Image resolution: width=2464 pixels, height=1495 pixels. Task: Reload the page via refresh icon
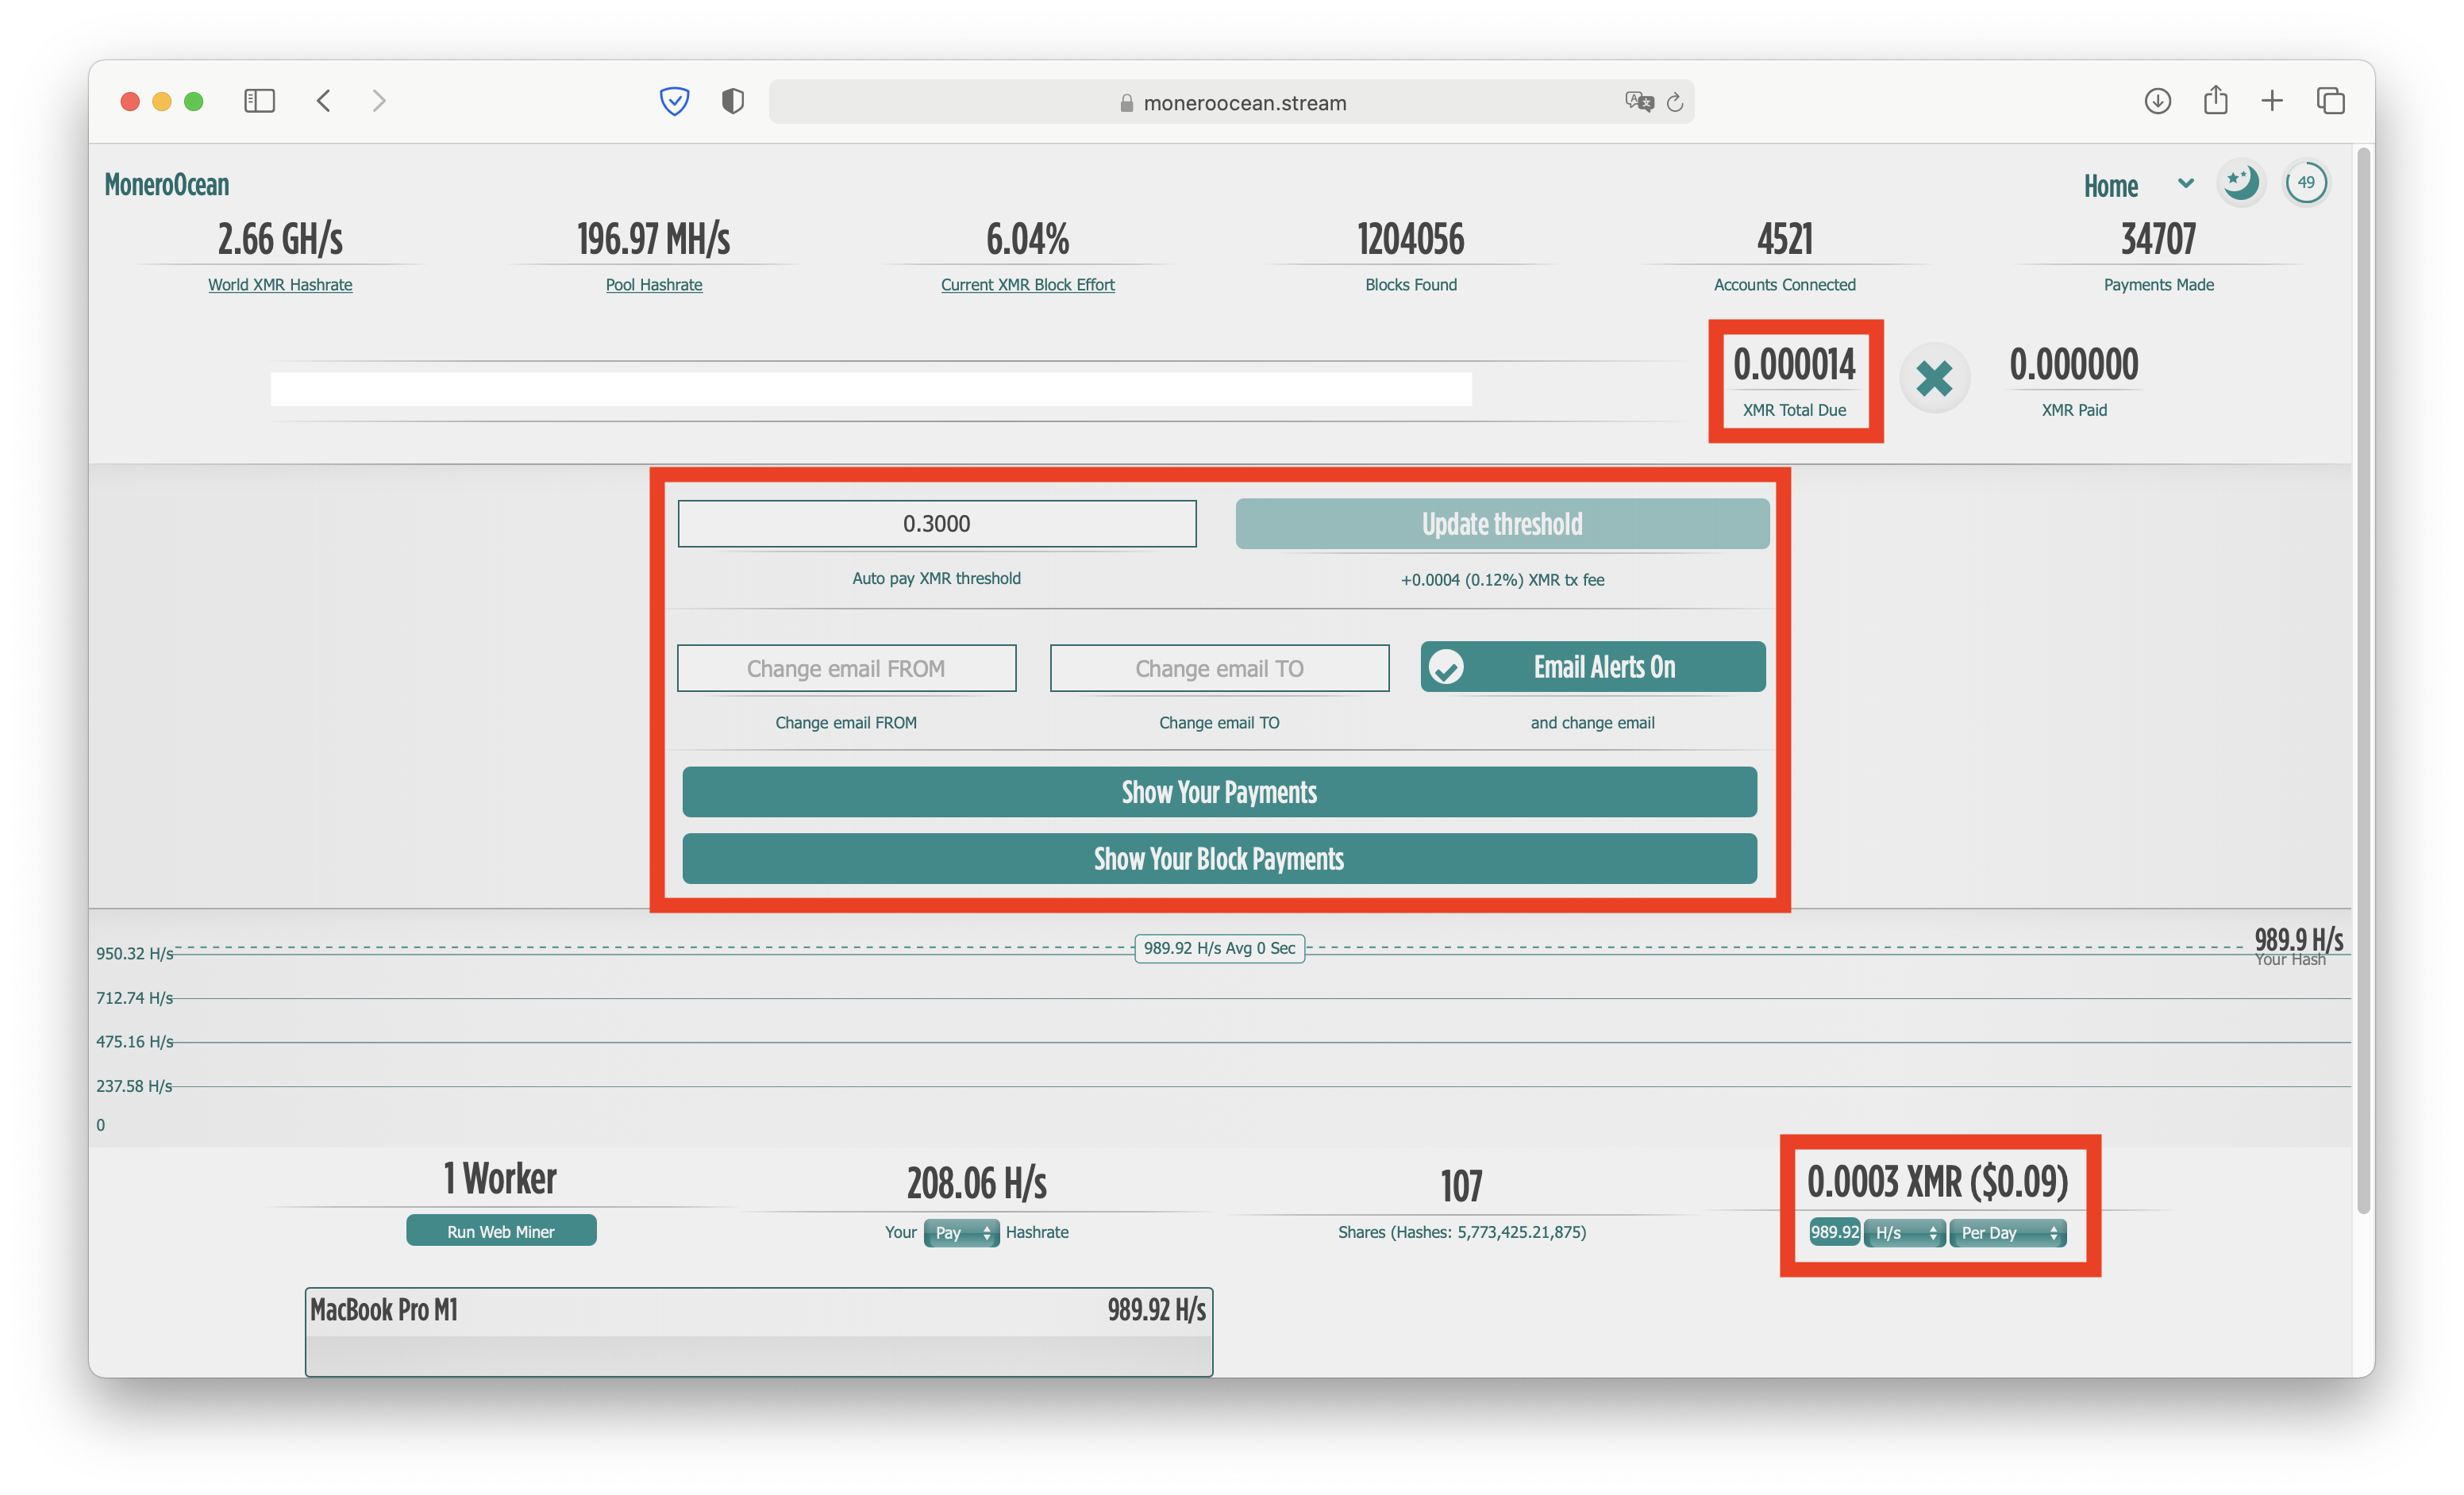(x=1675, y=102)
